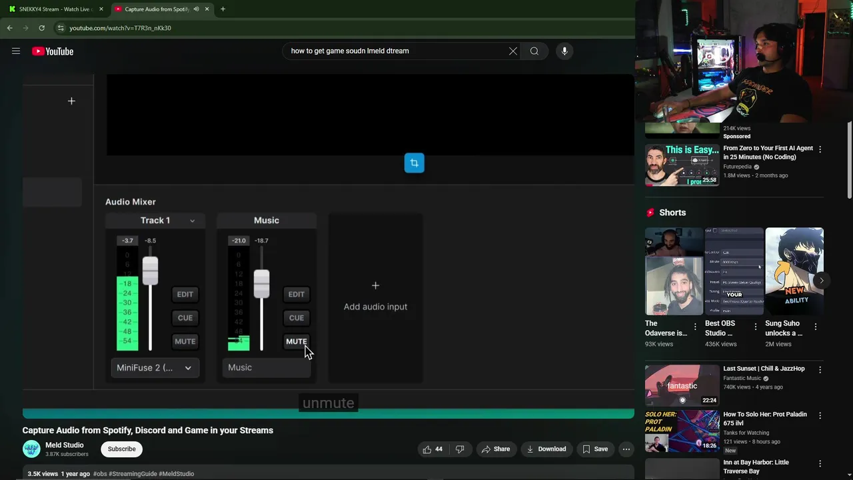Open options for Inn at Bay Harbor video
This screenshot has width=853, height=480.
coord(820,463)
